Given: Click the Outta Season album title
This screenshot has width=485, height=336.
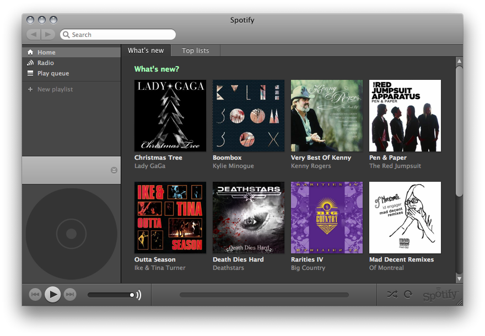Looking at the screenshot, I should pyautogui.click(x=155, y=259).
